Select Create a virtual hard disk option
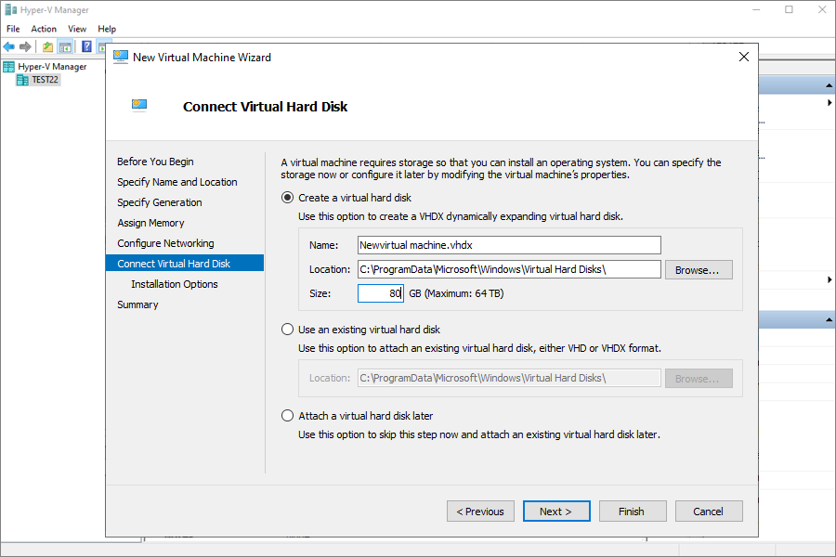Screen dimensions: 836x557 coord(287,198)
